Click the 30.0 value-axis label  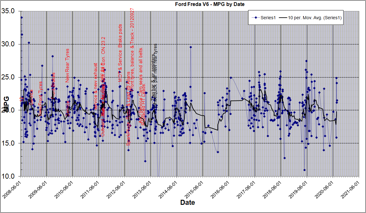[x=9, y=44]
